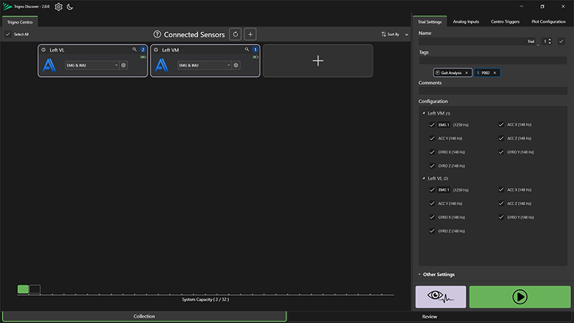Identify the Left VL sensor with magnifier
The image size is (574, 323).
pos(134,50)
